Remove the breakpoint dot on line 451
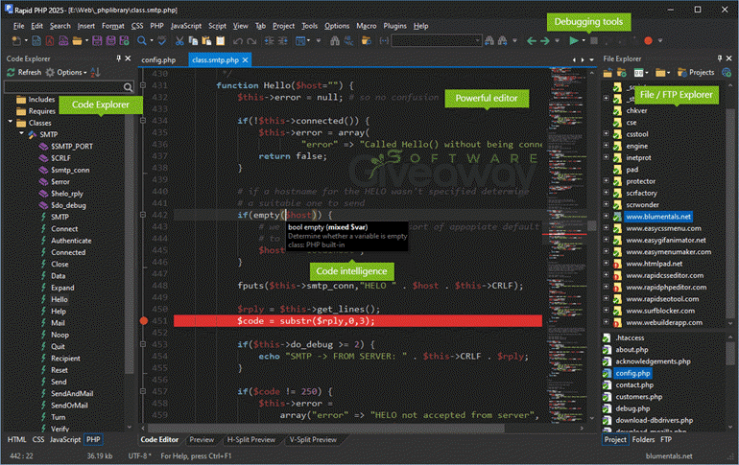 click(x=144, y=321)
